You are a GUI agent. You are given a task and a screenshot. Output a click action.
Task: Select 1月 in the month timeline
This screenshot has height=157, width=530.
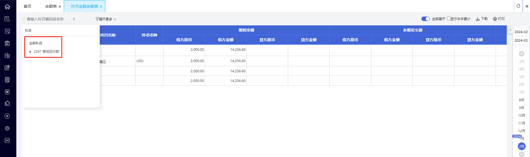click(522, 139)
